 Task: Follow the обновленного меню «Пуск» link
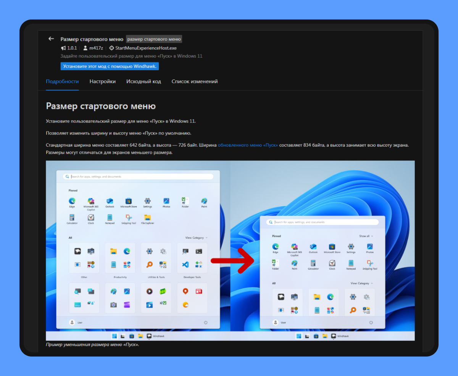[x=248, y=145]
